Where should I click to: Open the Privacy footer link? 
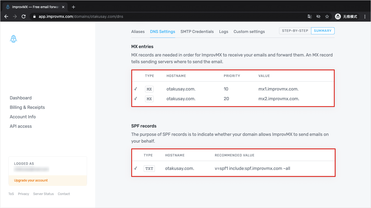(24, 194)
